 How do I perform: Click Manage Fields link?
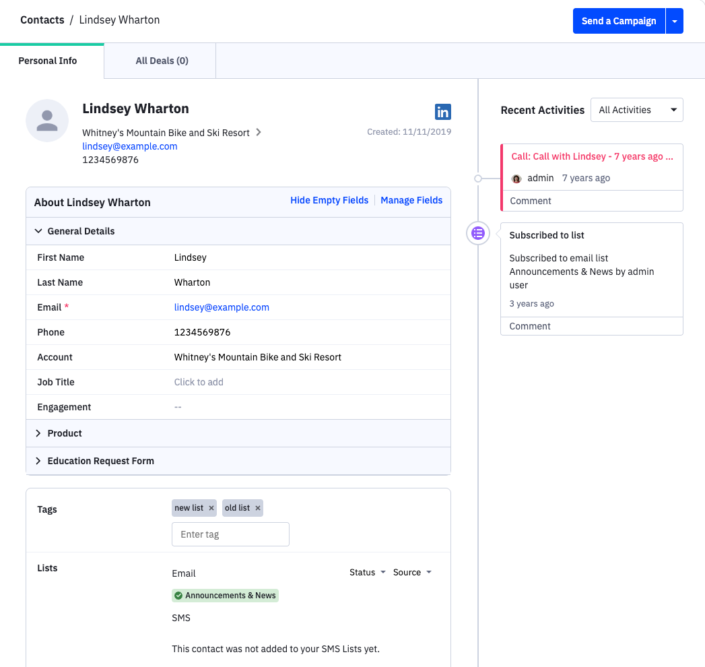pyautogui.click(x=411, y=200)
